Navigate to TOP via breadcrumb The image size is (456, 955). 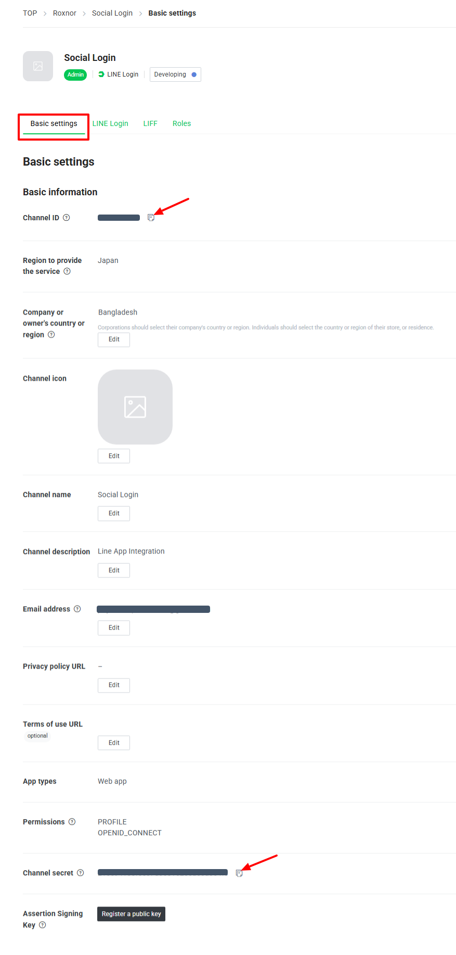pos(30,12)
